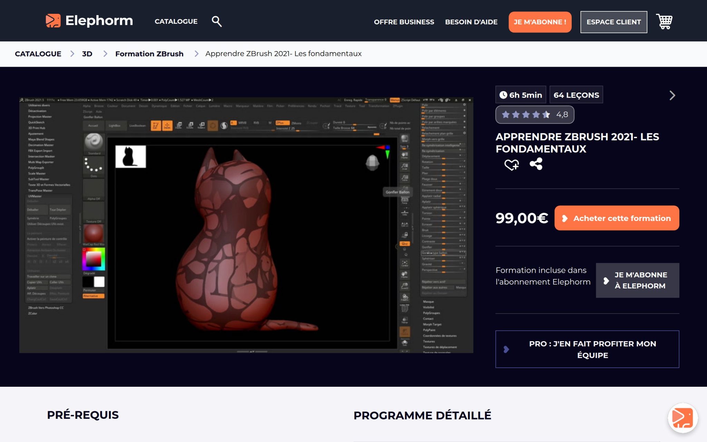The width and height of the screenshot is (707, 442).
Task: Click the share icon
Action: 536,164
